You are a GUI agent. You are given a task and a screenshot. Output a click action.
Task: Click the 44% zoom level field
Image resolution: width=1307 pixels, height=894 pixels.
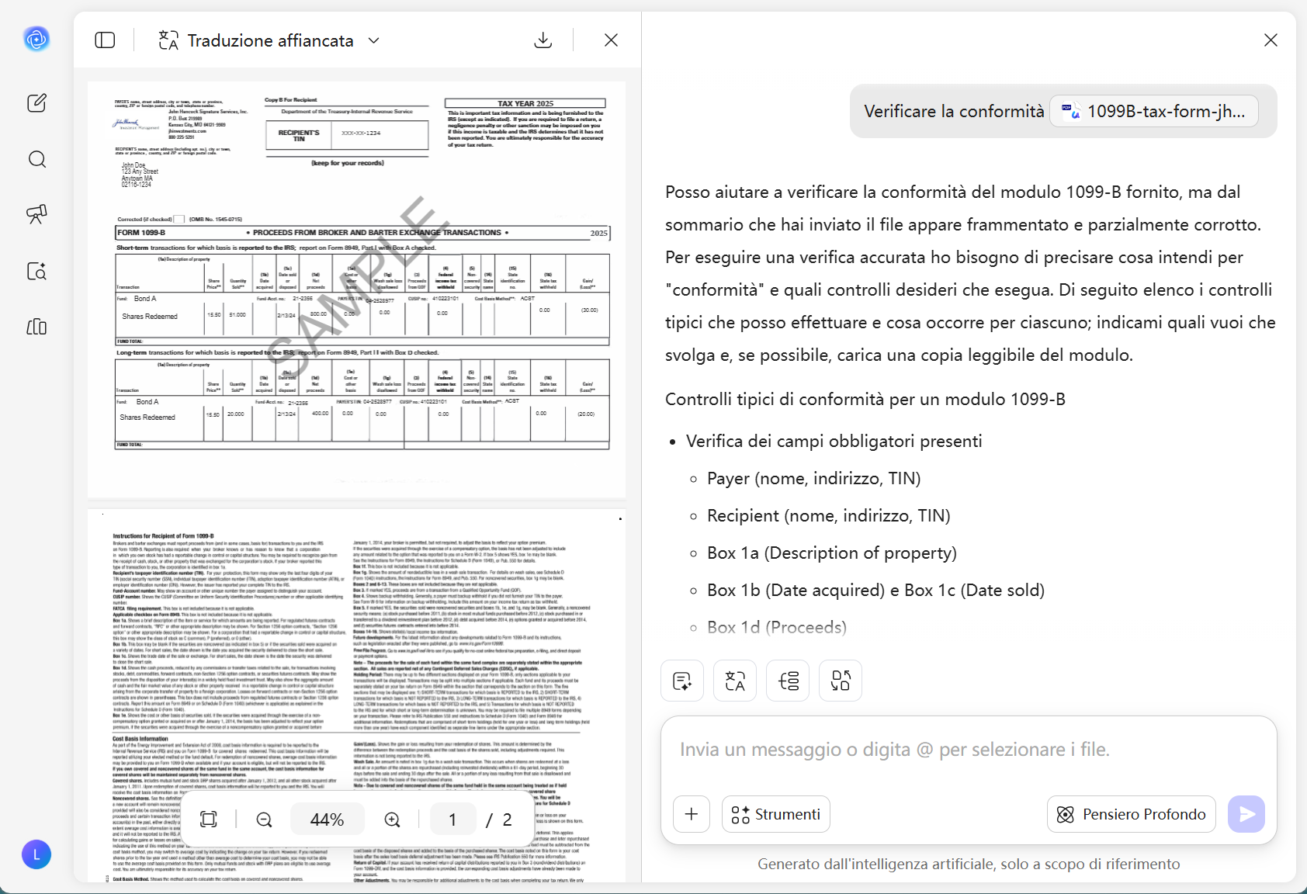pyautogui.click(x=328, y=819)
